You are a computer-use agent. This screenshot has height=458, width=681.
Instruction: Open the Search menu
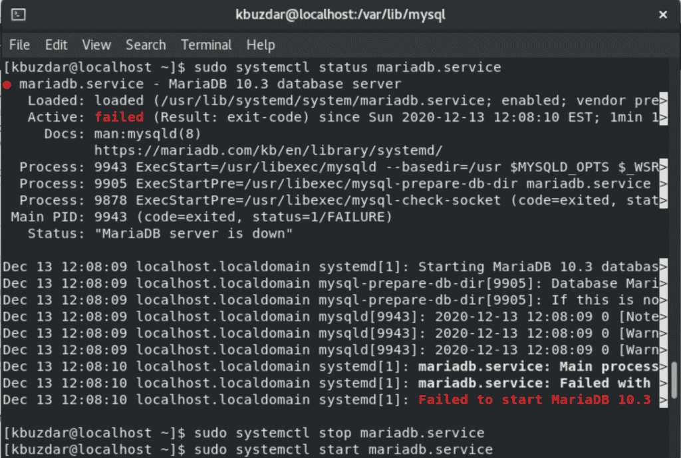click(x=146, y=45)
